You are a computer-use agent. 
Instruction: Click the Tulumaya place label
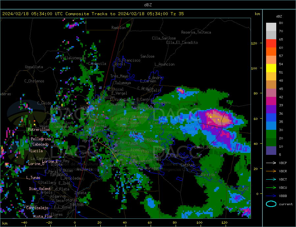123,83
